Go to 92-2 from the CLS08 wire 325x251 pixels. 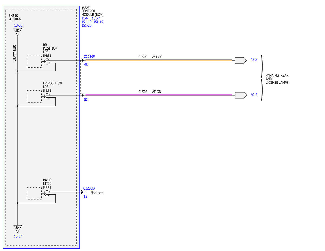(x=254, y=95)
